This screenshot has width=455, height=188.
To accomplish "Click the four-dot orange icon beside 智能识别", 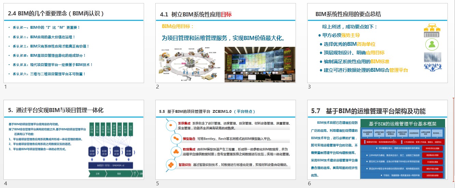I will pos(171,165).
